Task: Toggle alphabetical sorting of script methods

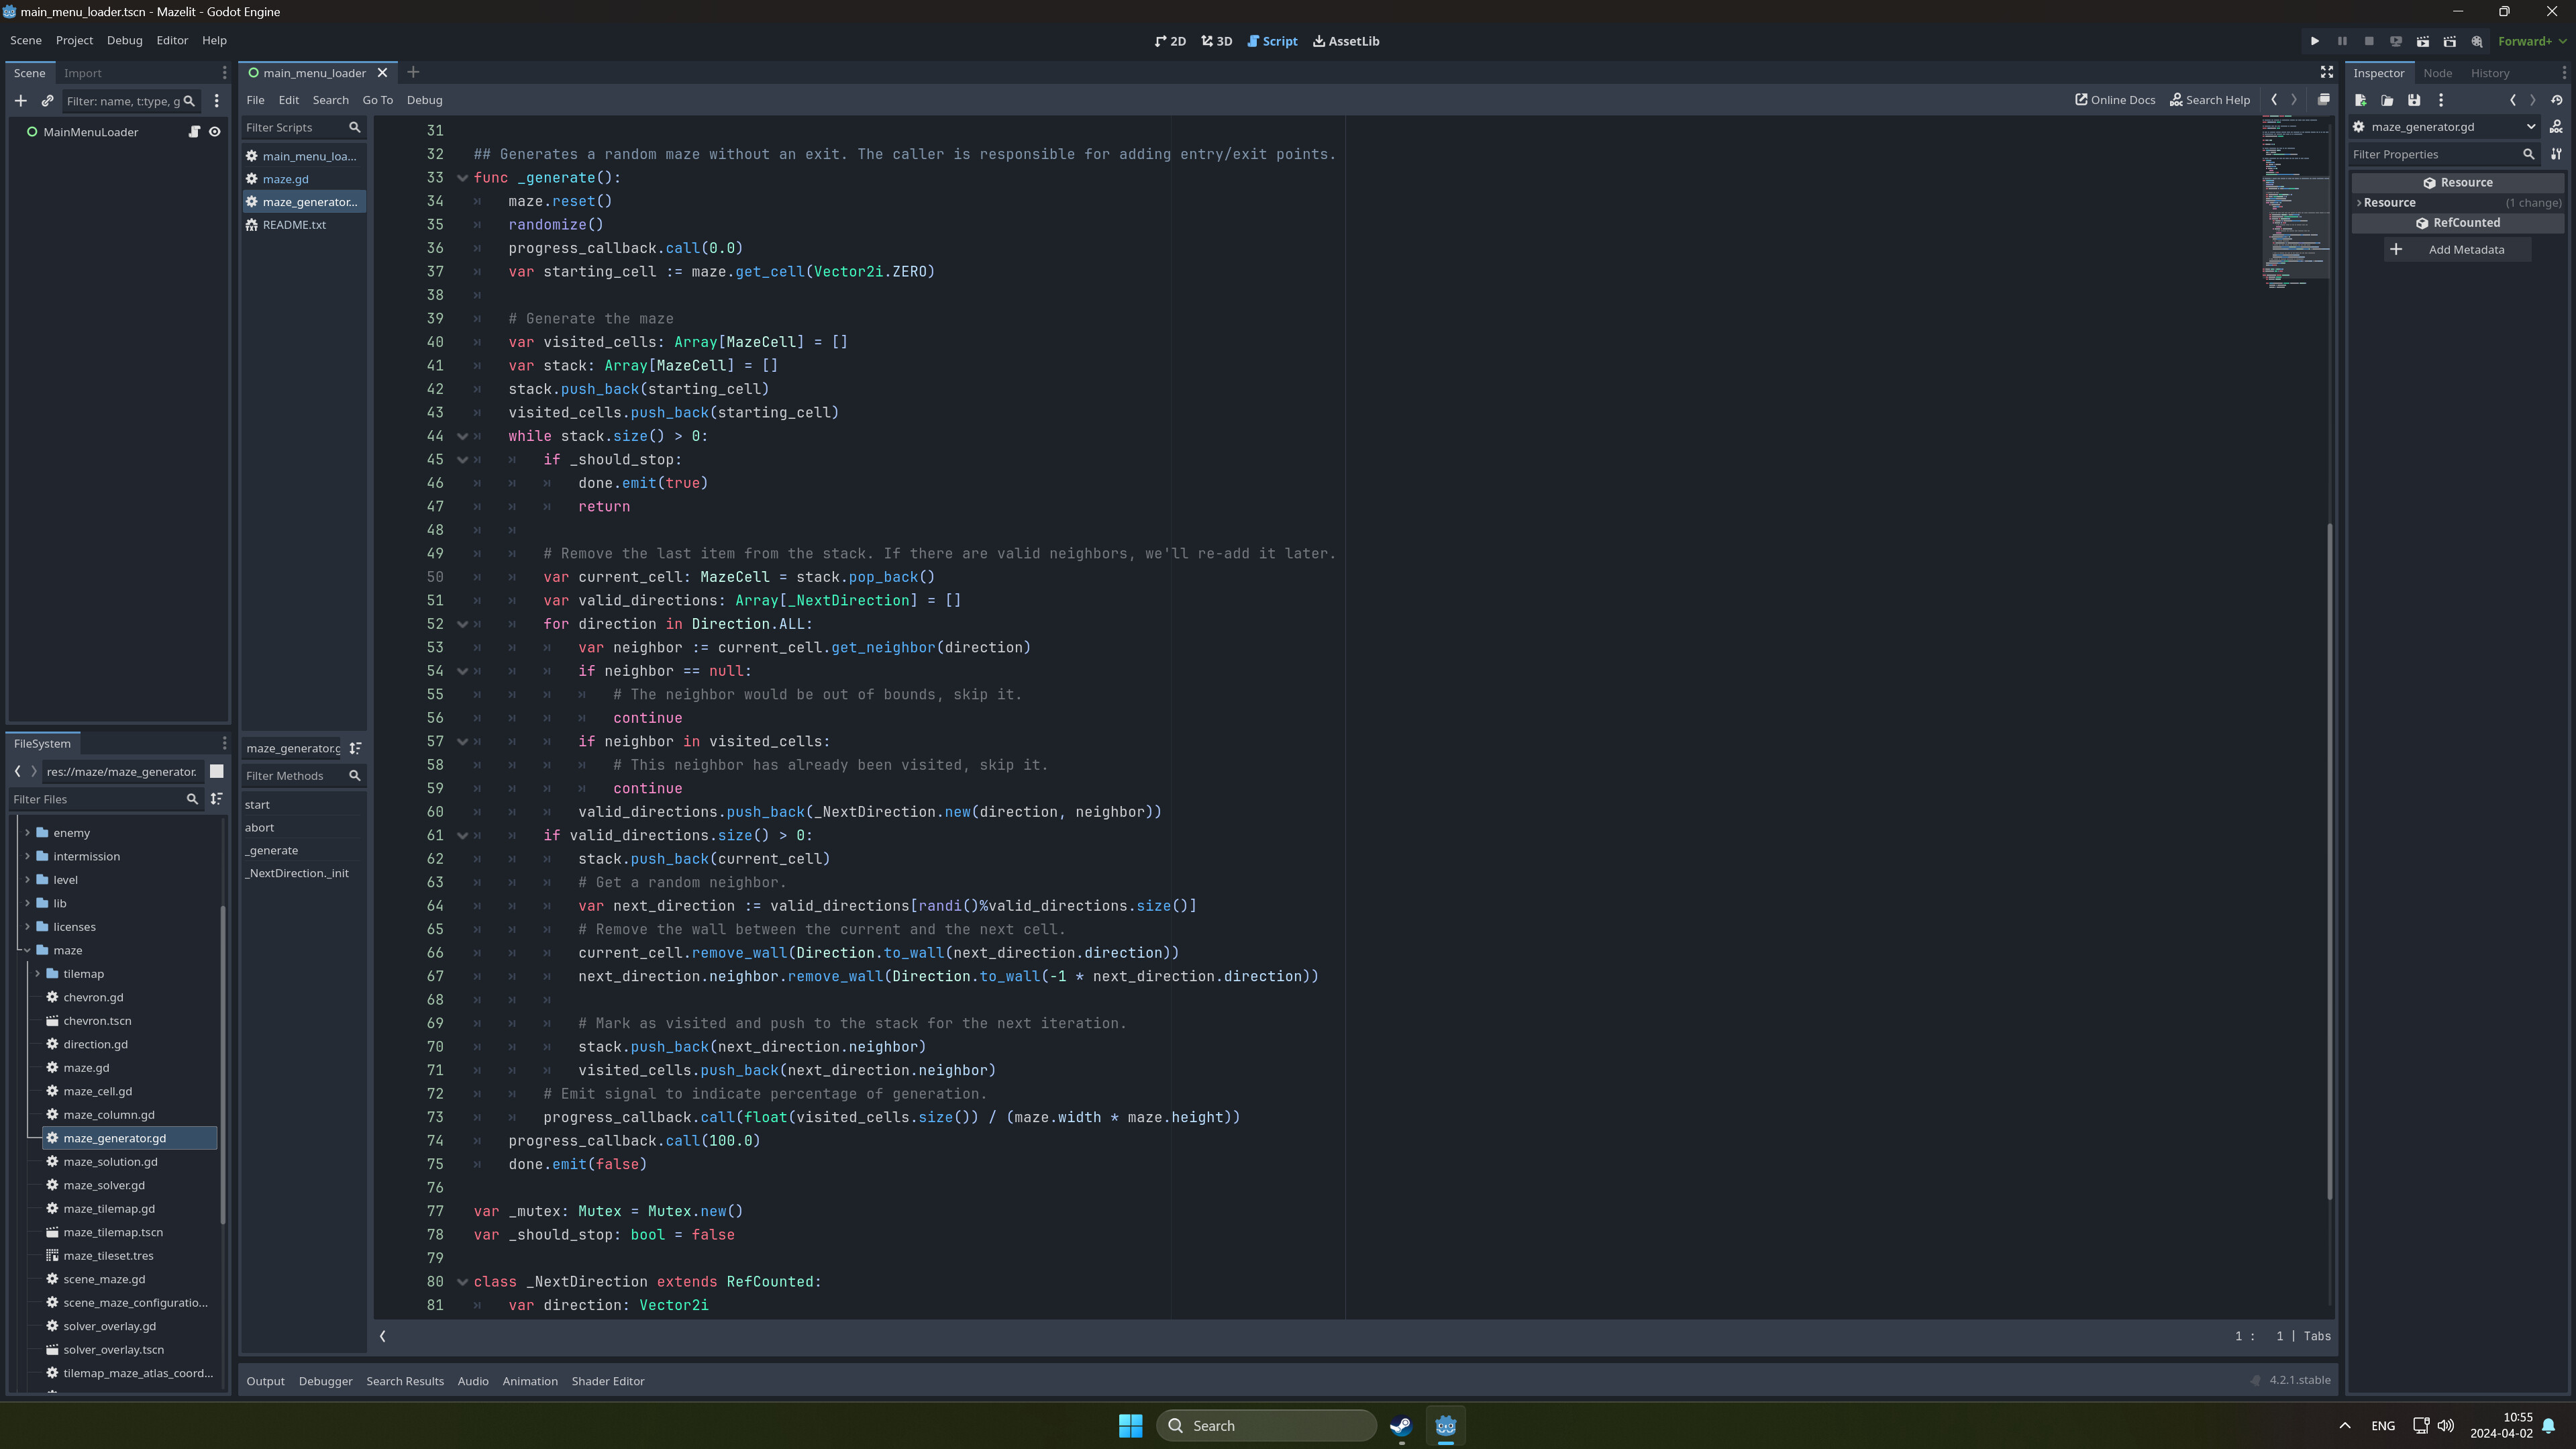Action: (x=355, y=748)
